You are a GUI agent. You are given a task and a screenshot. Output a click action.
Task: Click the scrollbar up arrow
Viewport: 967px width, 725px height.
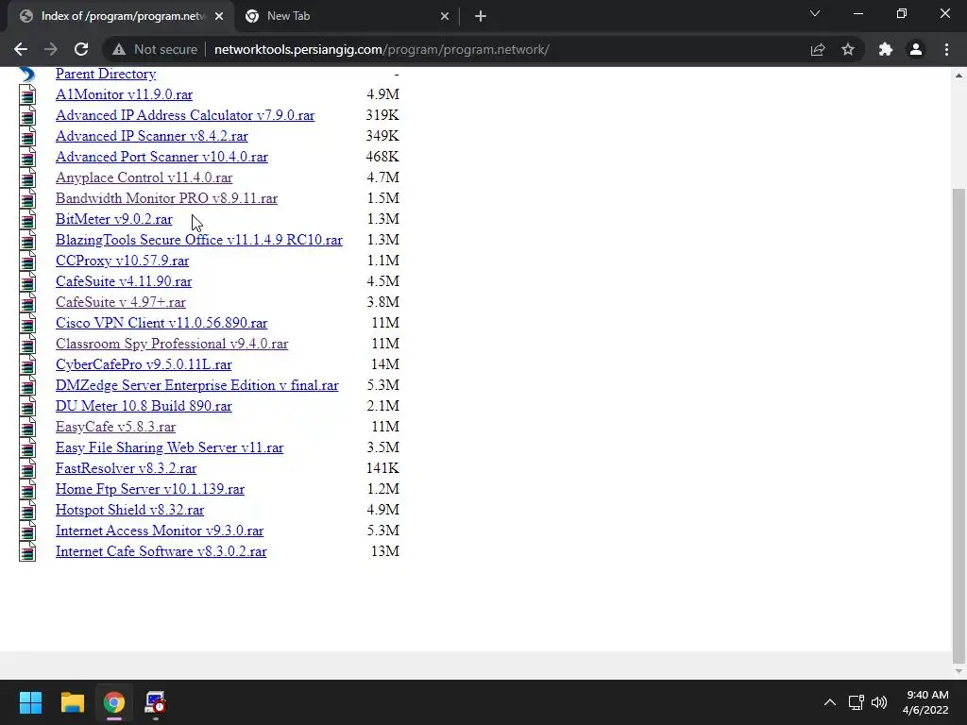(959, 76)
